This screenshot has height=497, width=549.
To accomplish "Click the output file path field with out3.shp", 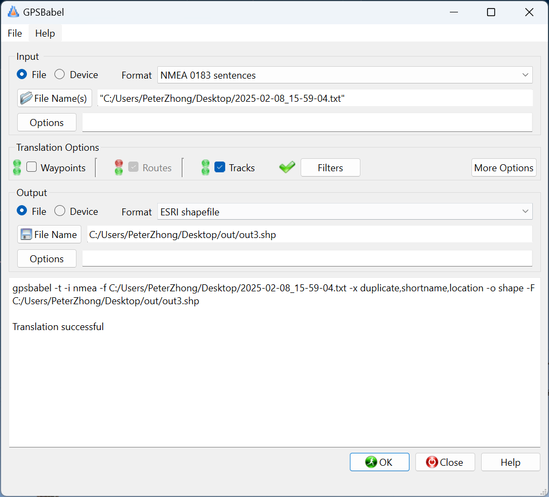I will [x=310, y=234].
